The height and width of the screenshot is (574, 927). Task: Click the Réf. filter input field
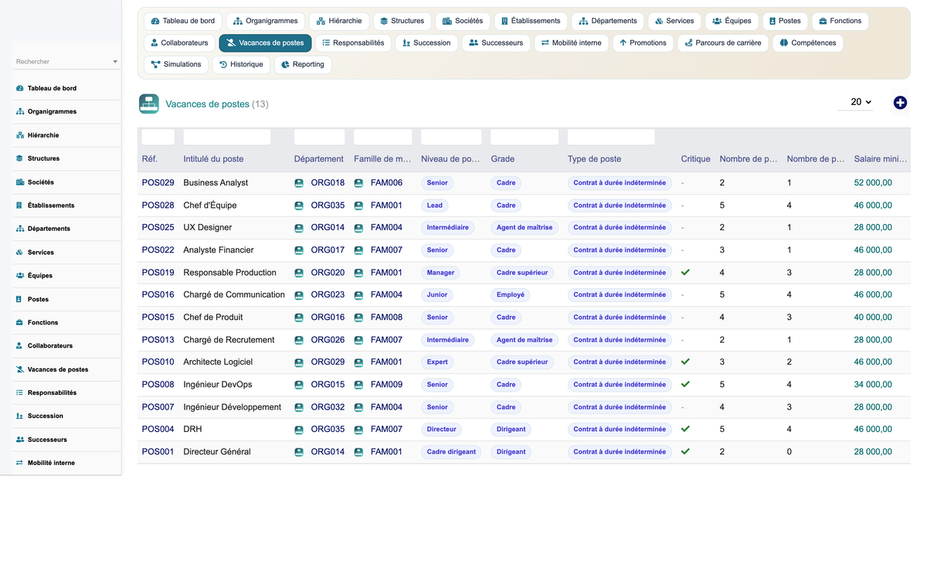(158, 138)
